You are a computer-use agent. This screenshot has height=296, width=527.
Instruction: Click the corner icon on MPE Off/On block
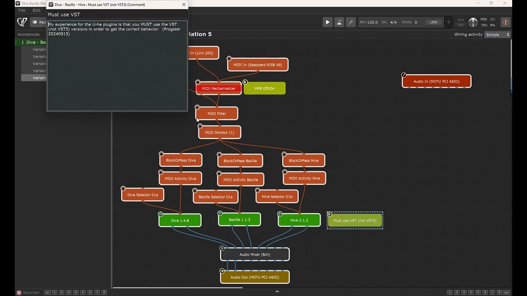point(245,82)
